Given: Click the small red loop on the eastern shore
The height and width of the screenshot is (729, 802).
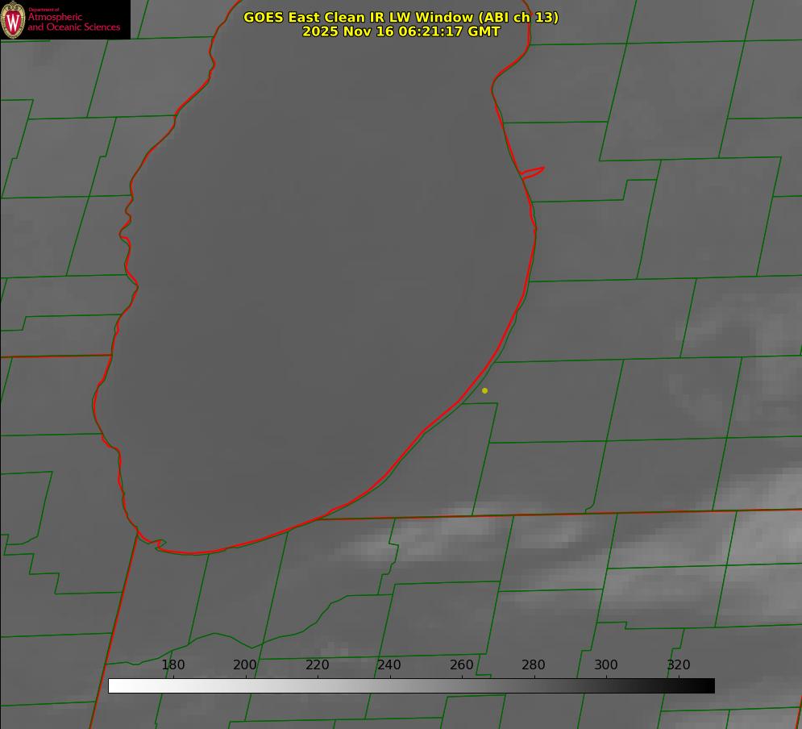Looking at the screenshot, I should point(533,172).
